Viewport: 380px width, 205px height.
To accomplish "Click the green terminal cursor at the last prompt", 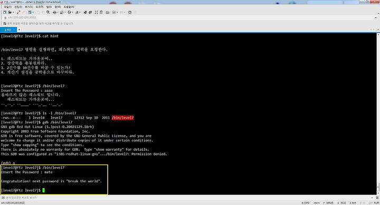I will click(44, 190).
